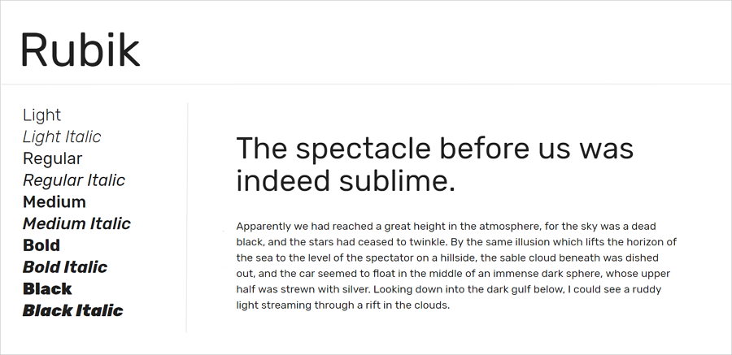Select the Light Italic font style
The width and height of the screenshot is (732, 355).
coord(62,136)
